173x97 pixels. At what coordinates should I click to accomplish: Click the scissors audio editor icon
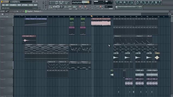pos(149,2)
